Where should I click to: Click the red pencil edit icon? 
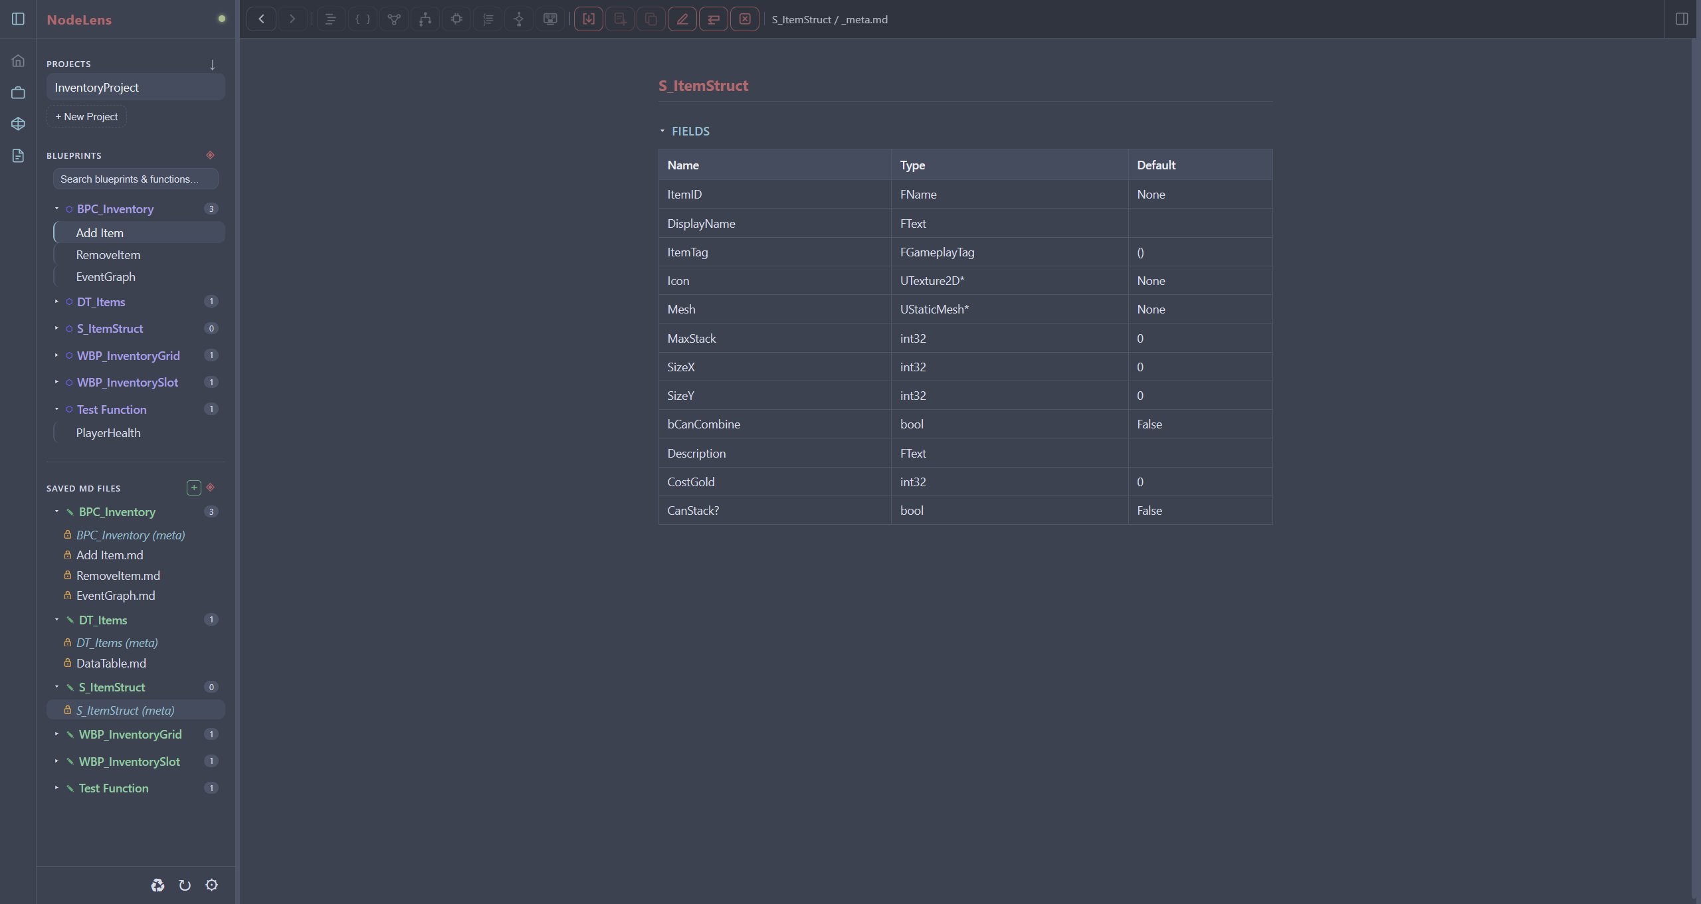tap(682, 19)
